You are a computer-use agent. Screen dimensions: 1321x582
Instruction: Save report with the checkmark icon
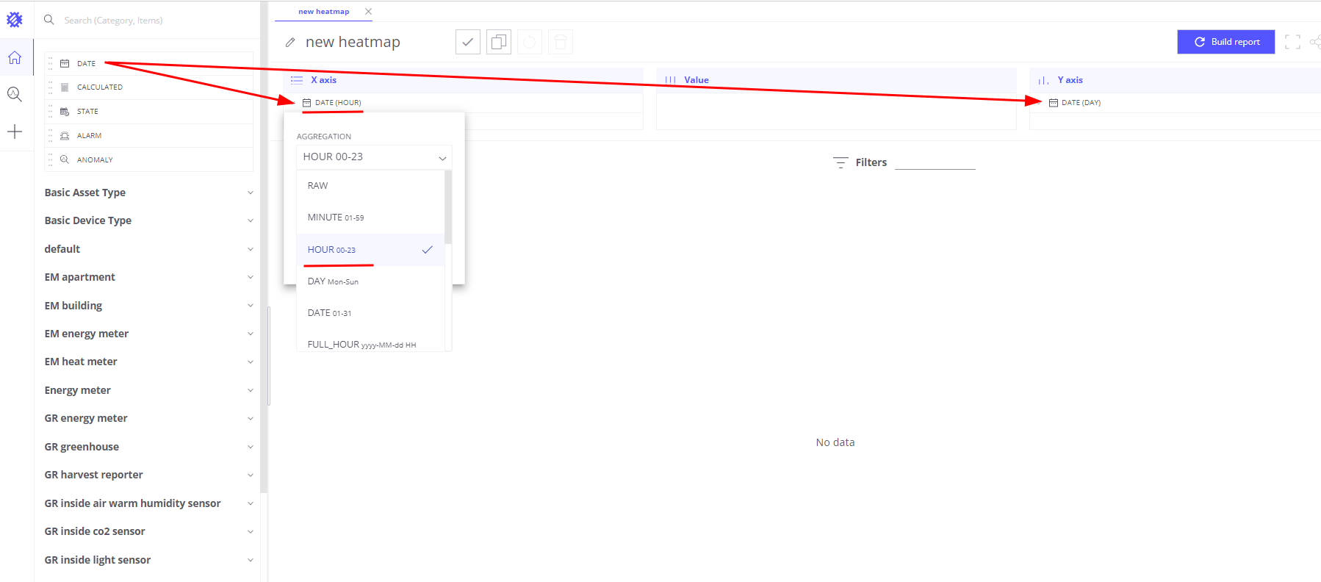point(467,42)
